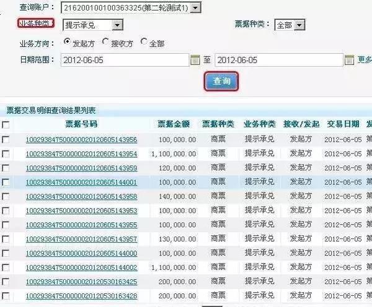The height and width of the screenshot is (307, 372).
Task: Check the row for bill ending 144001
Action: [6, 182]
